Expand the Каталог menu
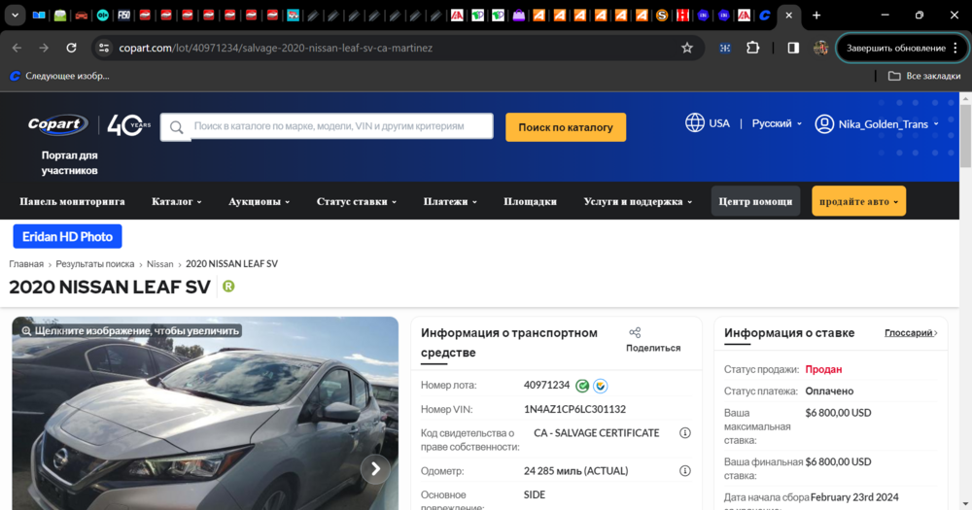The image size is (972, 510). [x=177, y=201]
